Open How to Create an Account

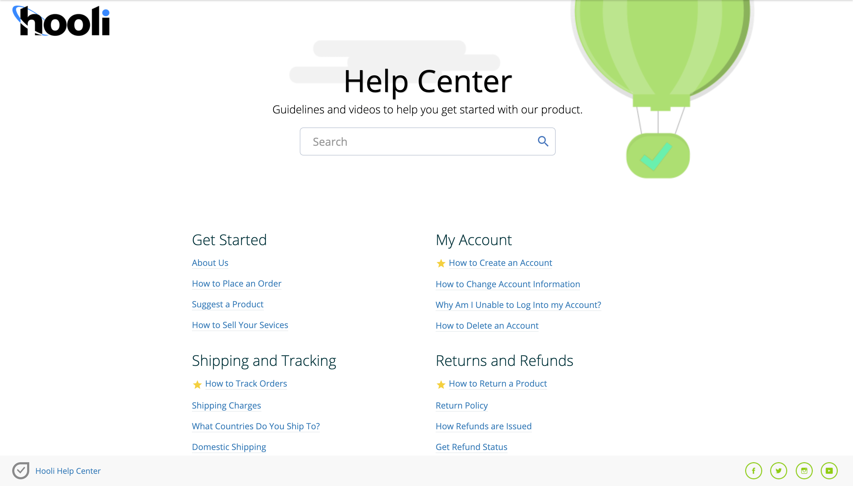tap(501, 263)
